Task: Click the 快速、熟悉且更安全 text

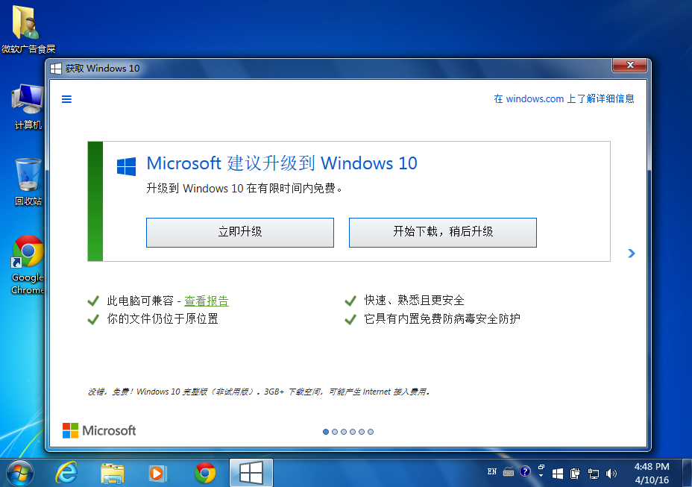Action: point(414,301)
